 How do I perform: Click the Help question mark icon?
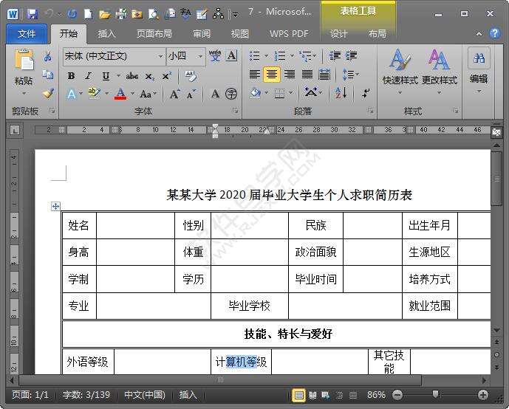tap(494, 33)
